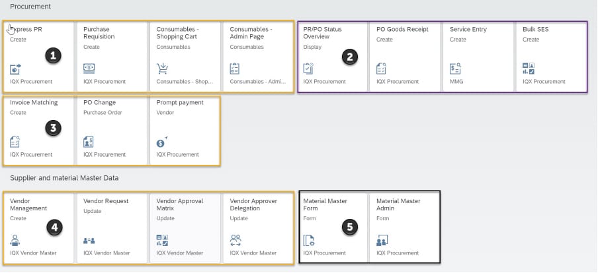
Task: Click IQX Vendor Master label under Vendor Management
Action: coord(34,253)
